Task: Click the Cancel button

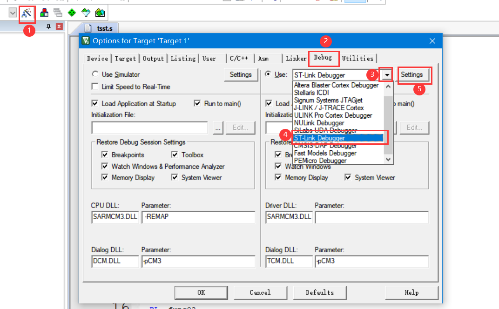Action: [x=260, y=292]
